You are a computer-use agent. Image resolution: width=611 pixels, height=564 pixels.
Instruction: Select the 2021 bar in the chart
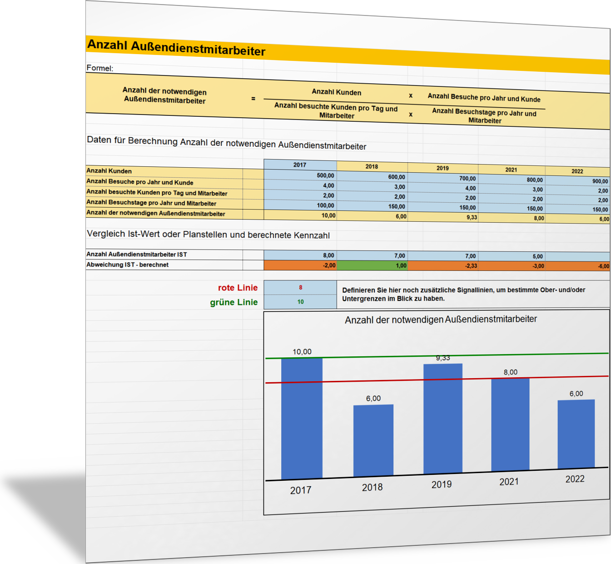pyautogui.click(x=510, y=424)
